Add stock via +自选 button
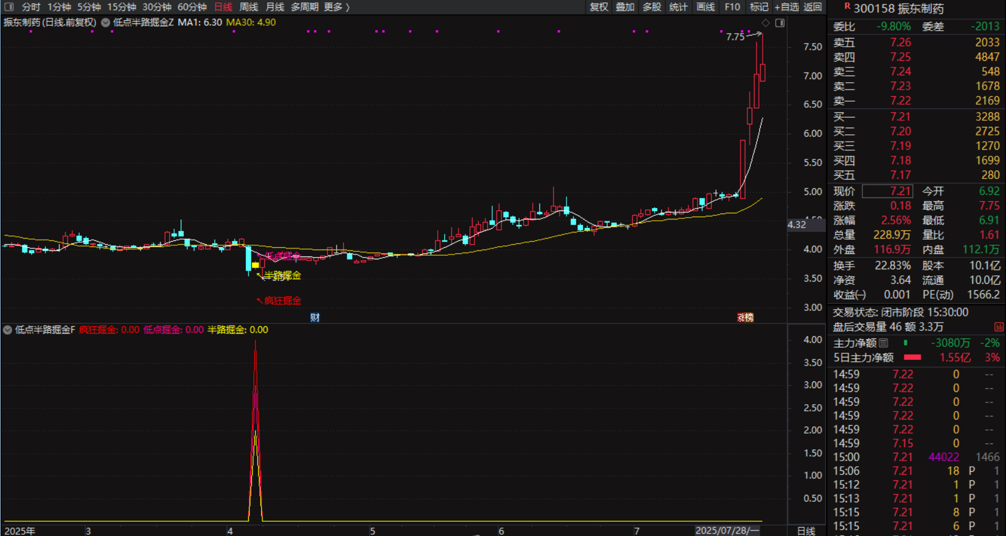1006x536 pixels. tap(787, 7)
